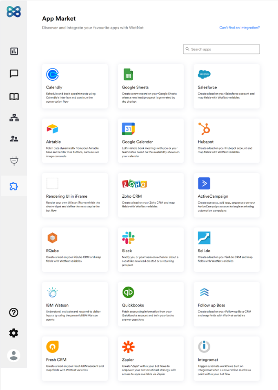
Task: Click the Calendly logo icon
Action: pyautogui.click(x=52, y=74)
